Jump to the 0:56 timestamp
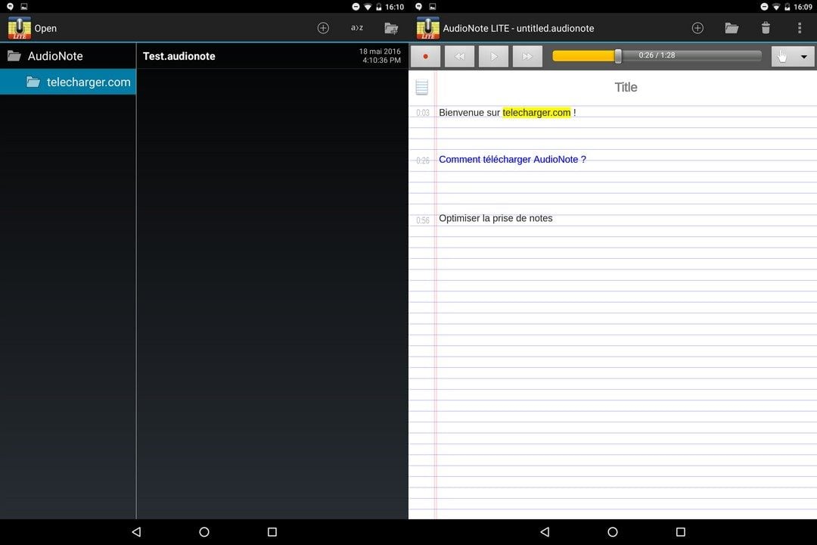 pos(423,220)
